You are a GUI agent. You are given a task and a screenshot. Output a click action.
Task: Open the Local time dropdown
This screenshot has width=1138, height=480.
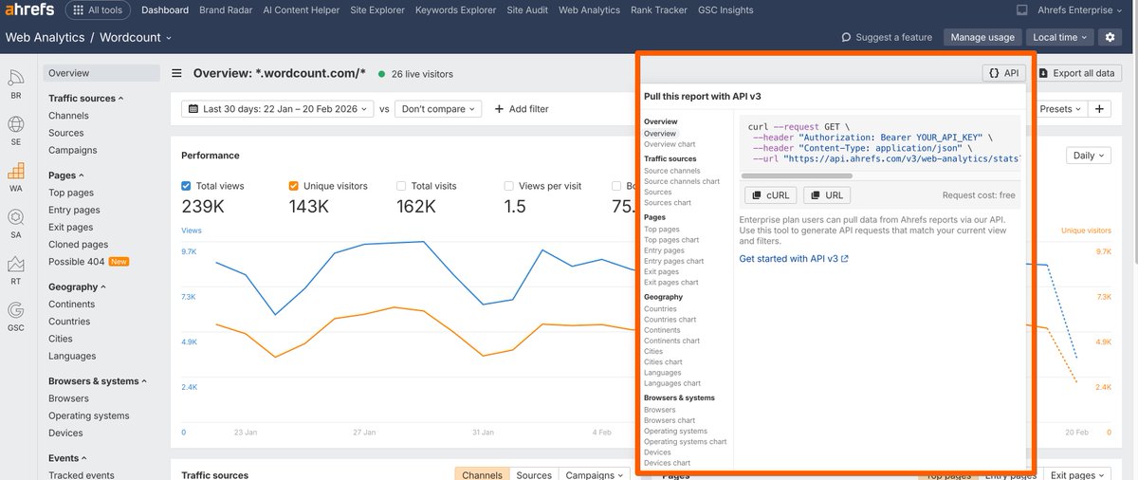click(x=1060, y=37)
